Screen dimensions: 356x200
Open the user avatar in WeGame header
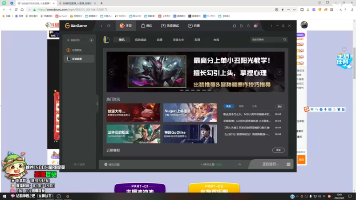[x=255, y=26]
